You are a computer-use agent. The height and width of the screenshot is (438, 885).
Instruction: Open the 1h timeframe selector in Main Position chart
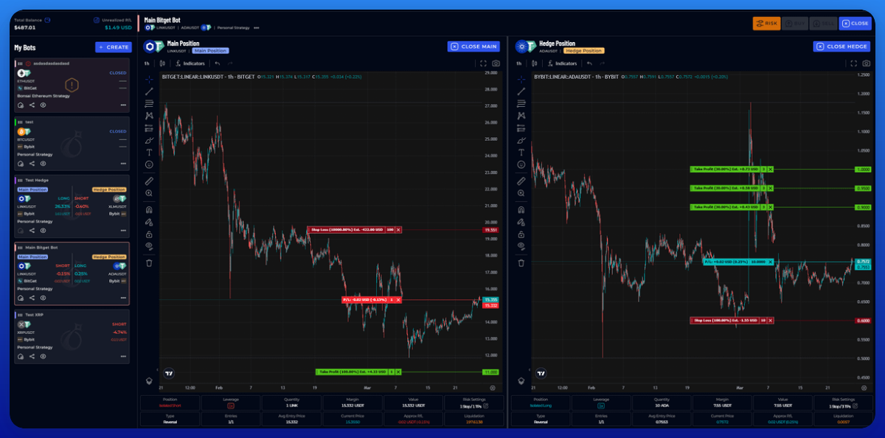(x=147, y=63)
